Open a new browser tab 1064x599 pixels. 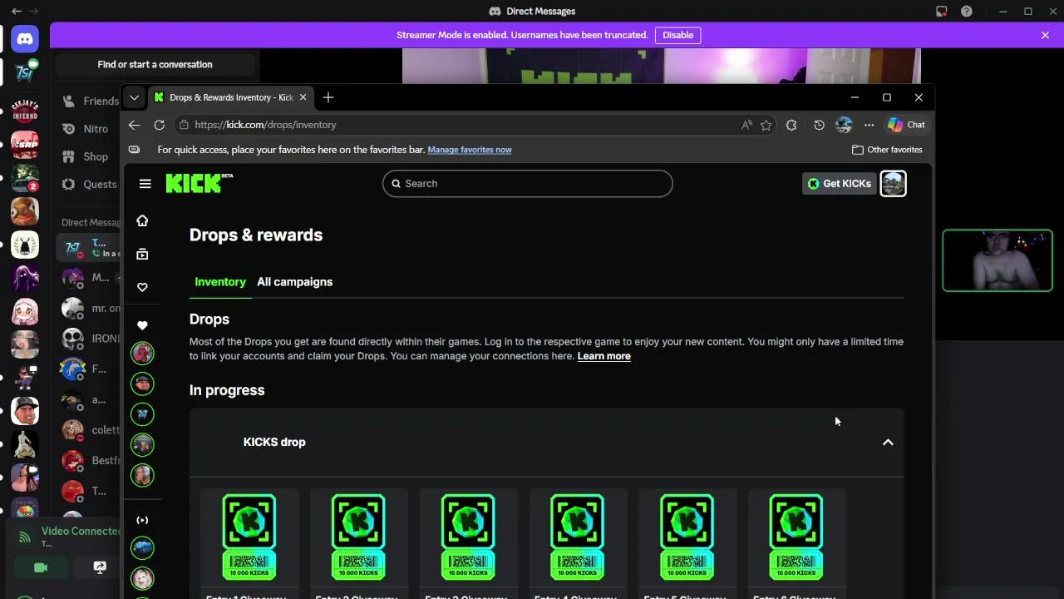click(328, 97)
